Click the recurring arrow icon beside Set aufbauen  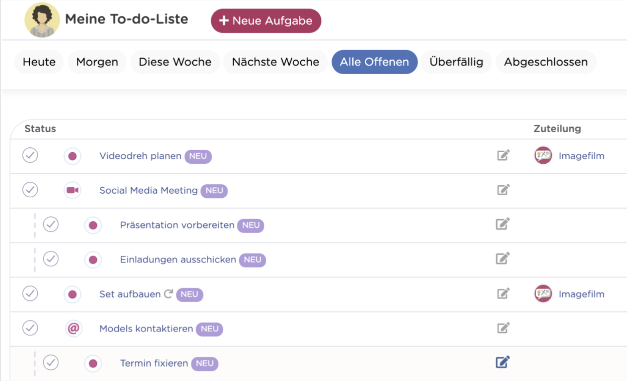[x=168, y=294]
